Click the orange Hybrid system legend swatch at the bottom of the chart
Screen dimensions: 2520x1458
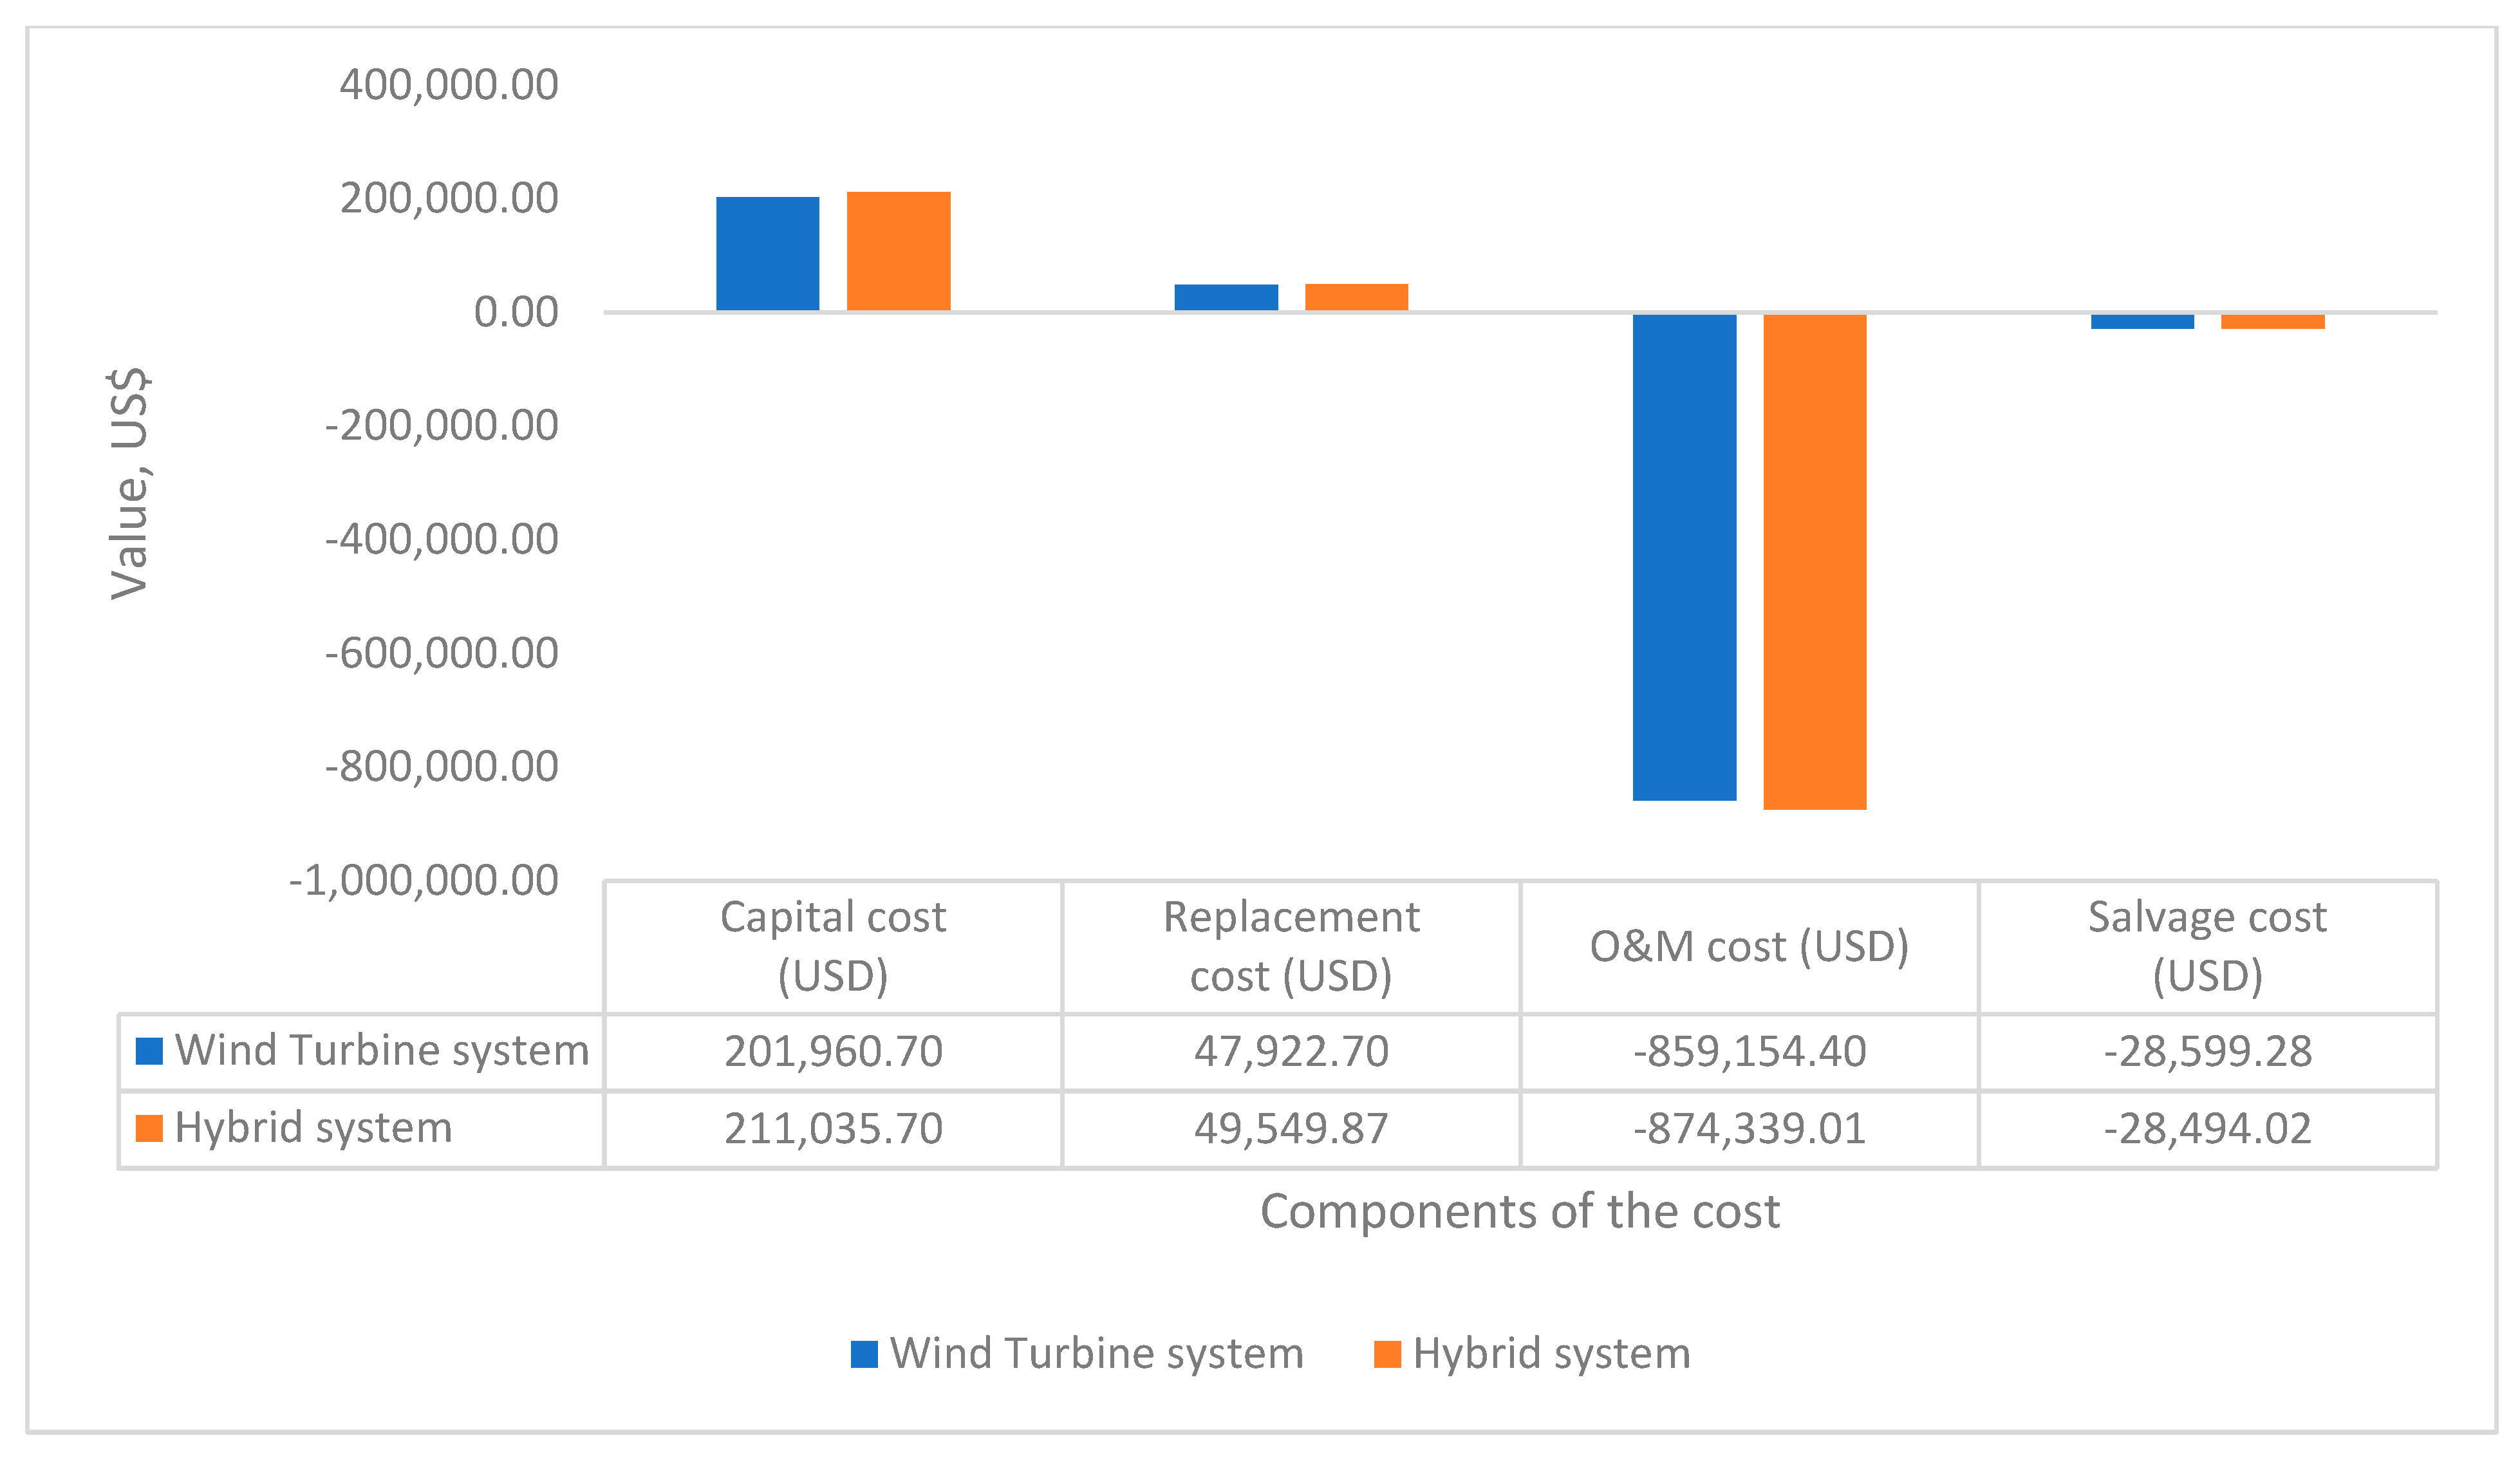coord(1387,1354)
